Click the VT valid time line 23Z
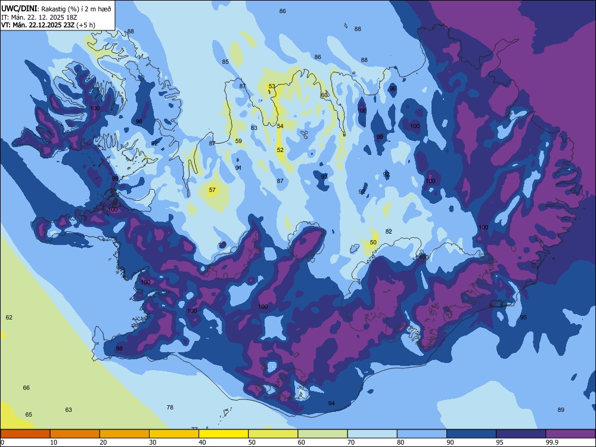596x447 pixels. 48,25
